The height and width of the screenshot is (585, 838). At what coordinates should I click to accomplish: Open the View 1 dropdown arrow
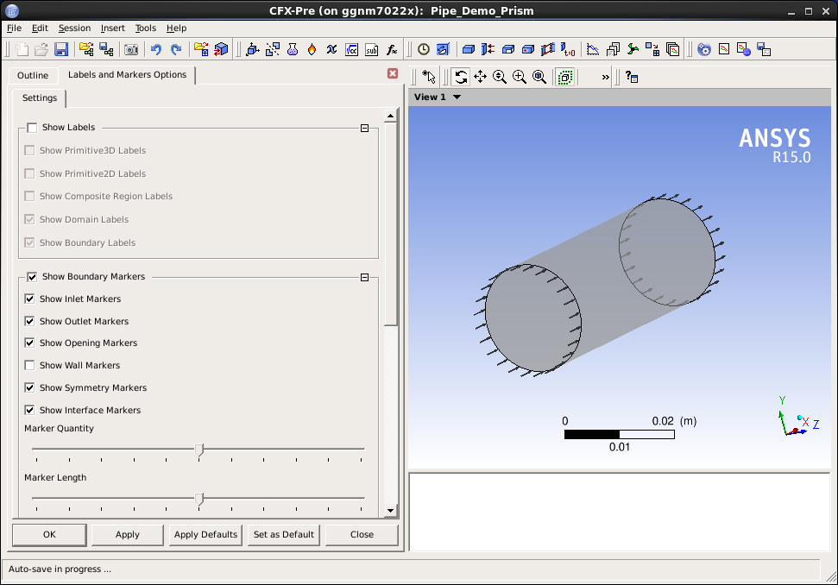[x=457, y=97]
